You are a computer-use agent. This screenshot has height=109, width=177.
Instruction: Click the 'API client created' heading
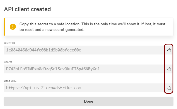pyautogui.click(x=27, y=9)
